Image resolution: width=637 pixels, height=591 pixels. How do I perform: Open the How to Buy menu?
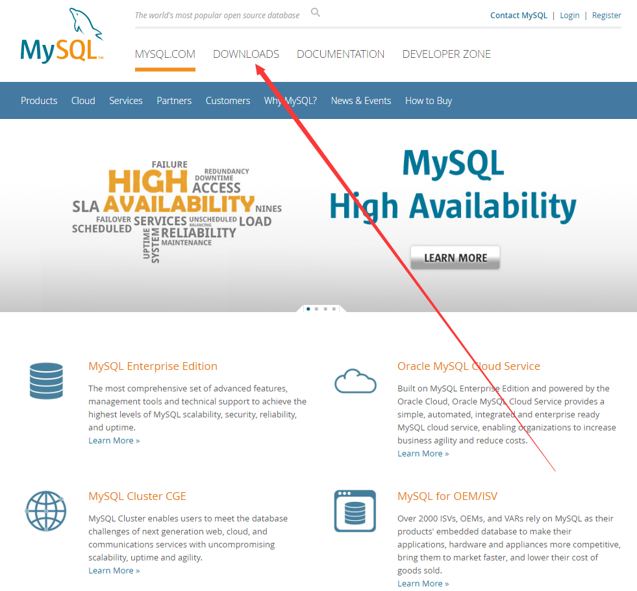click(x=429, y=101)
